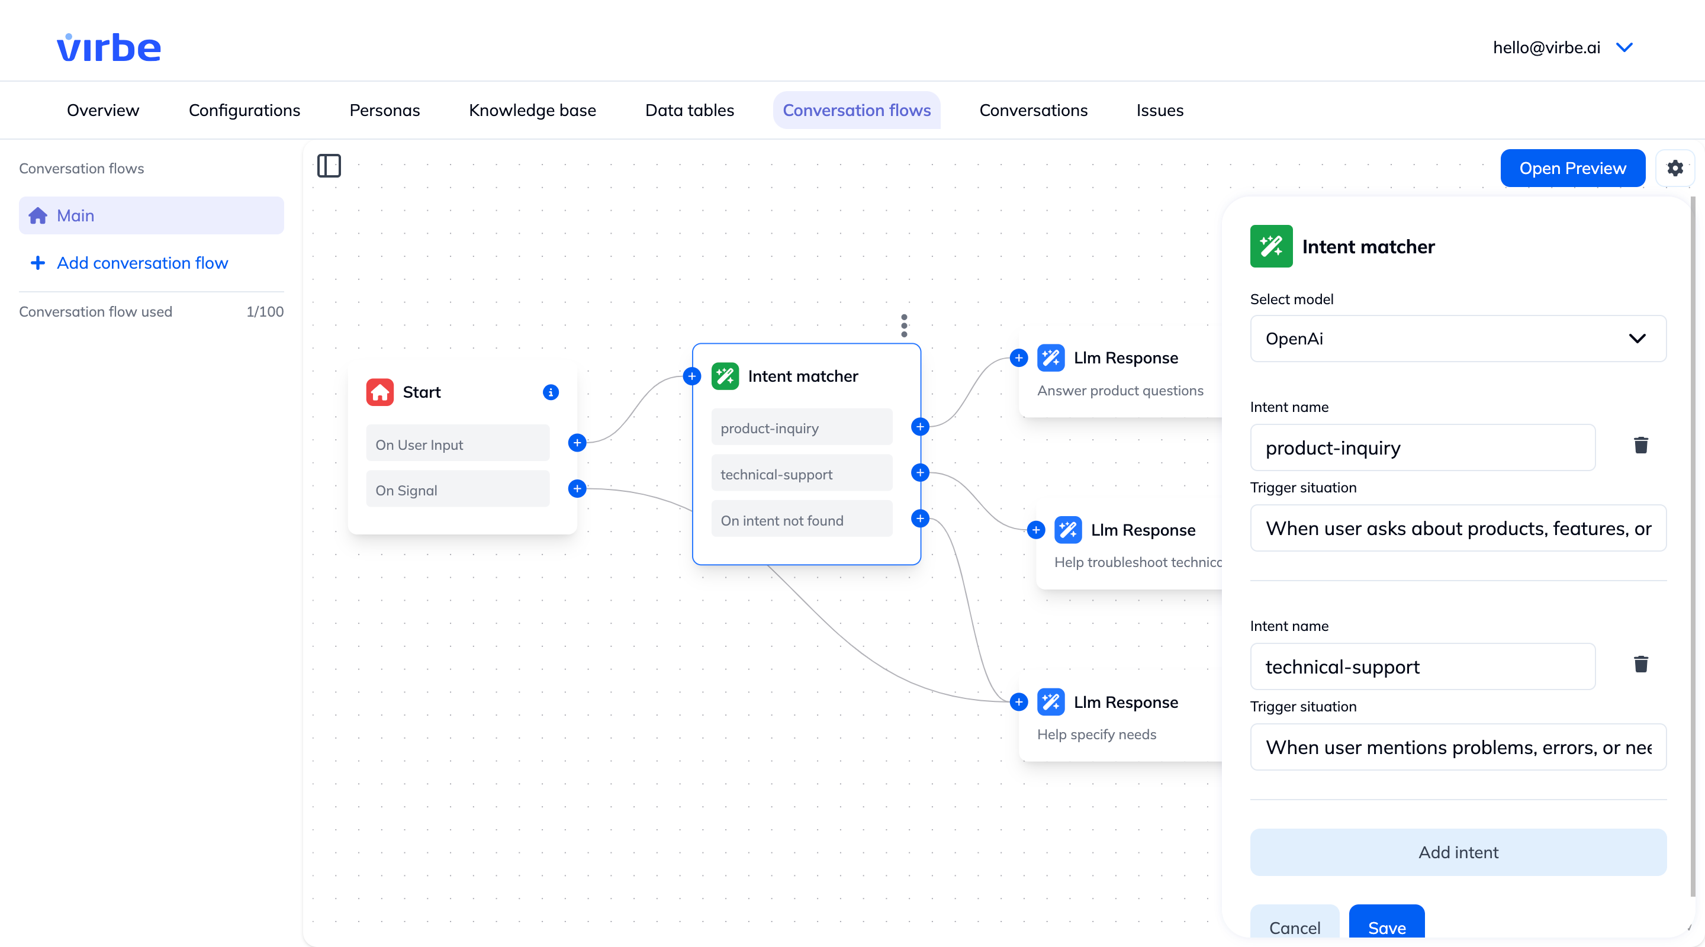Click the Start node home icon

(x=380, y=392)
